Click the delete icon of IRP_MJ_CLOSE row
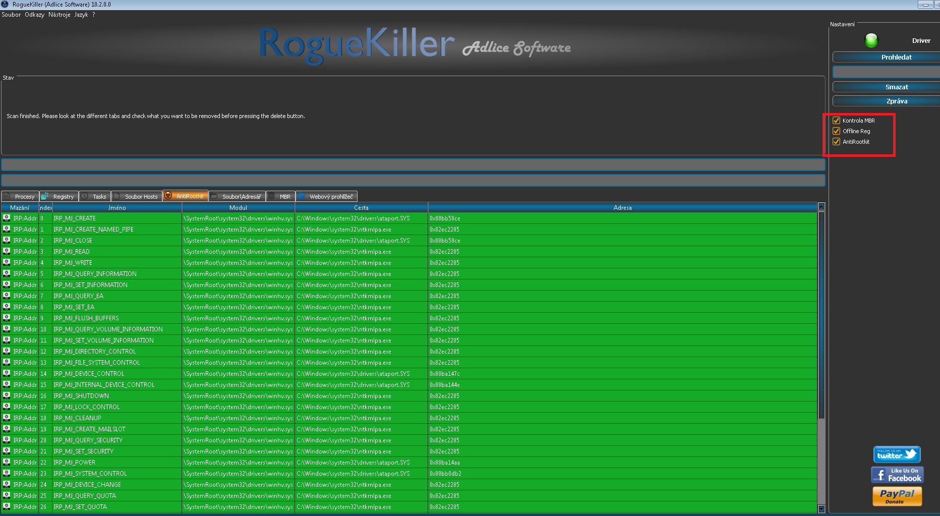The height and width of the screenshot is (516, 940). click(x=7, y=240)
